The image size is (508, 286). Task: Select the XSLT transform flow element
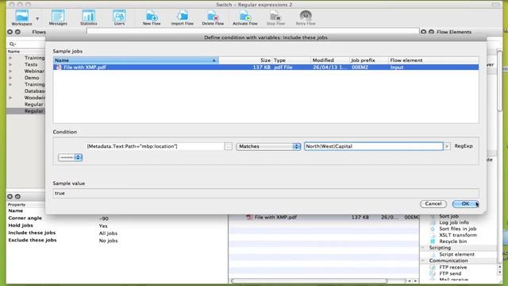[x=458, y=235]
